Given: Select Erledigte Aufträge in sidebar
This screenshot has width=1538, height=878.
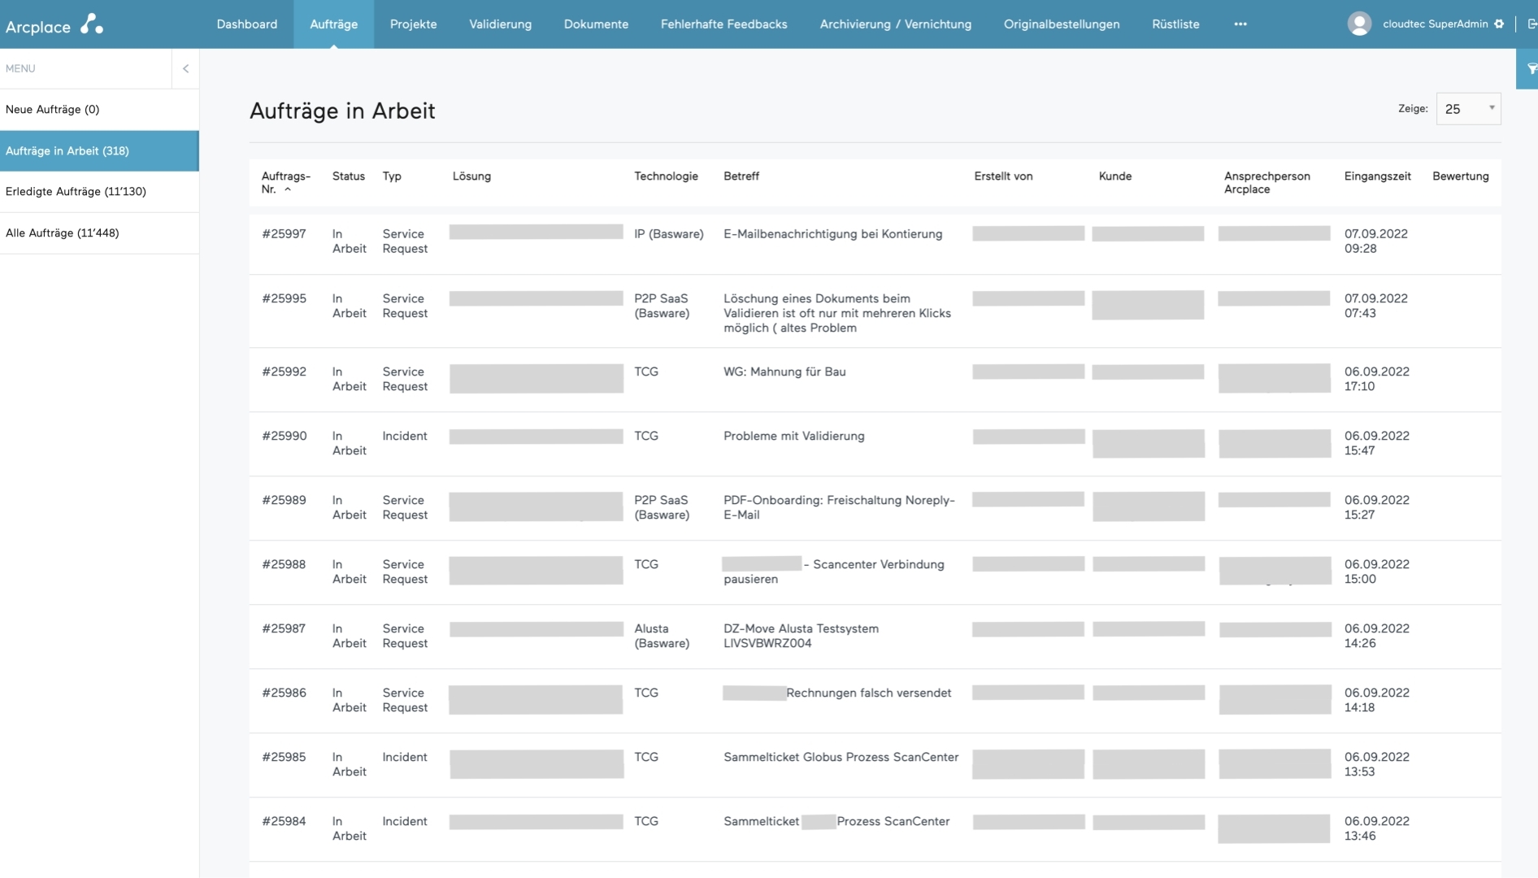Looking at the screenshot, I should click(x=76, y=192).
